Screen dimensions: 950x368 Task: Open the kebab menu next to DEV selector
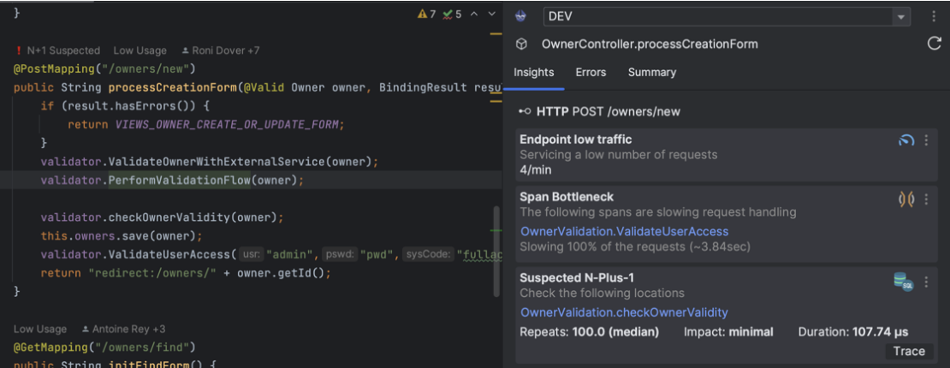coord(934,16)
